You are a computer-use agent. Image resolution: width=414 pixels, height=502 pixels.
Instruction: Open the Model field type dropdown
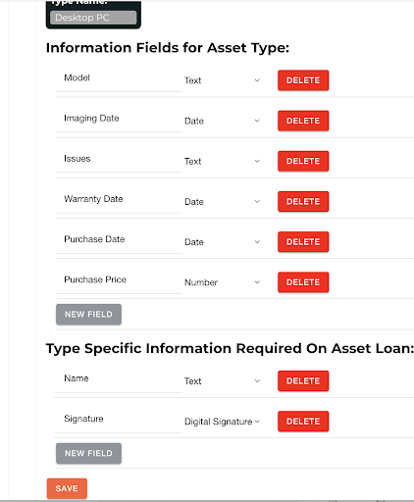(223, 80)
